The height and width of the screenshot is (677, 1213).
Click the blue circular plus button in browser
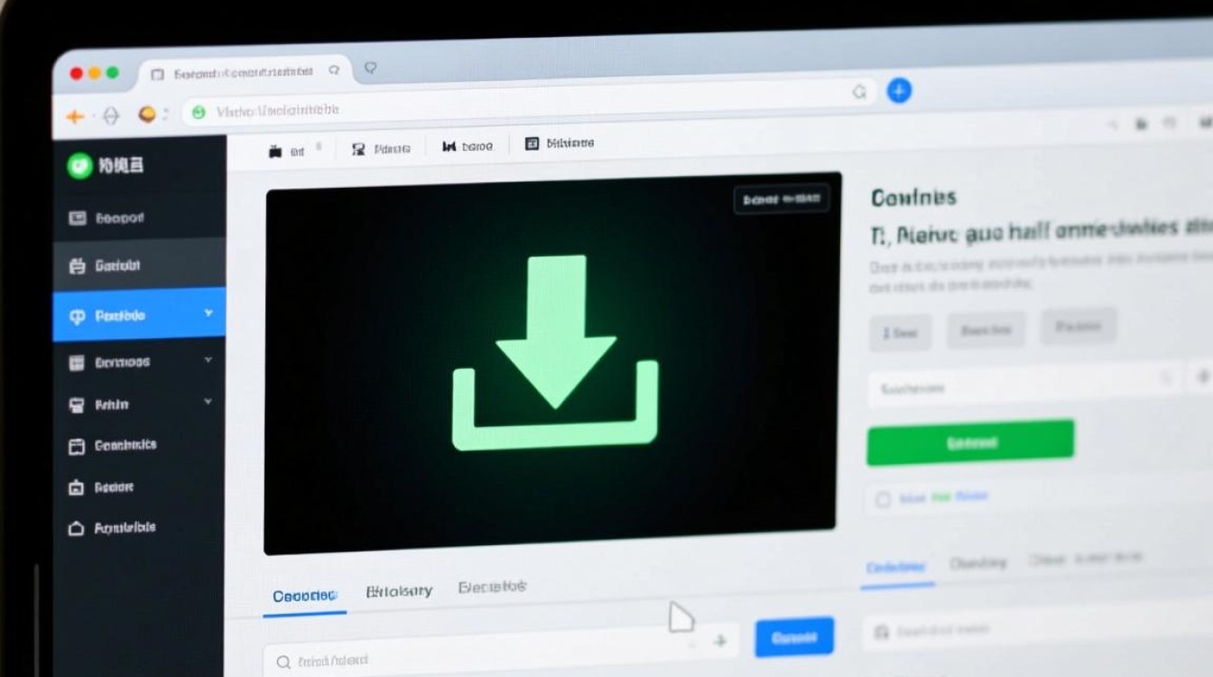tap(899, 90)
